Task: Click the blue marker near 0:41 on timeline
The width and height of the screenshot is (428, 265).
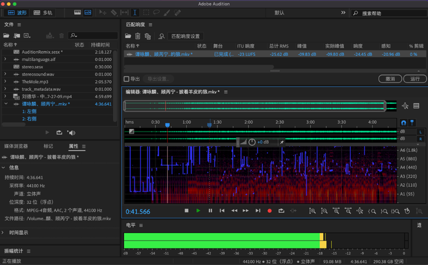Action: point(167,125)
